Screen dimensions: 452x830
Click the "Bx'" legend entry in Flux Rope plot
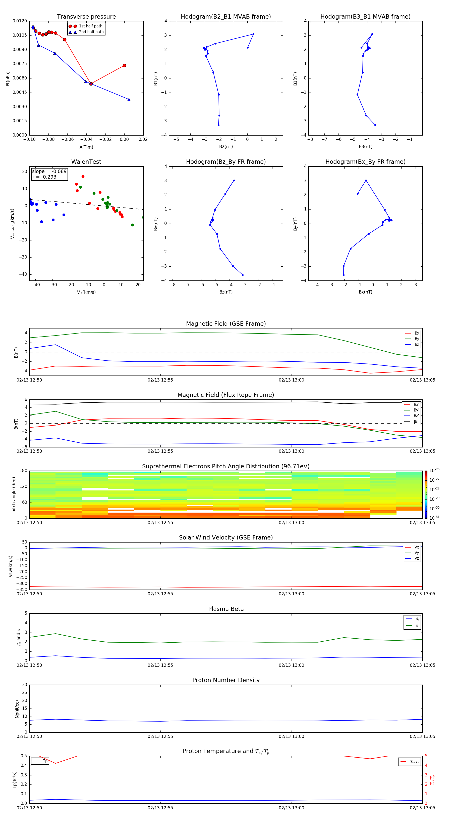pyautogui.click(x=412, y=405)
